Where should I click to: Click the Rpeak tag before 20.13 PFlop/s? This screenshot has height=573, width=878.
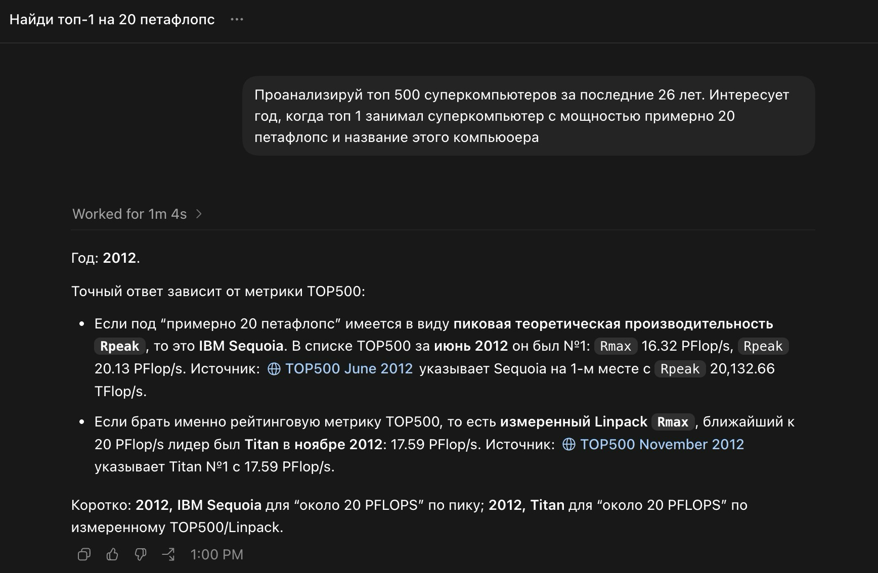(x=763, y=346)
